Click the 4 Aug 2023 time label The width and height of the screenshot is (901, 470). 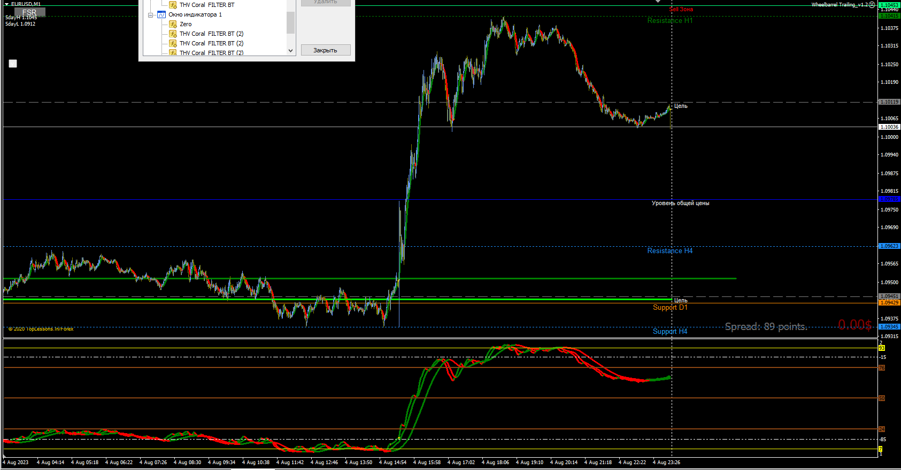(x=16, y=463)
